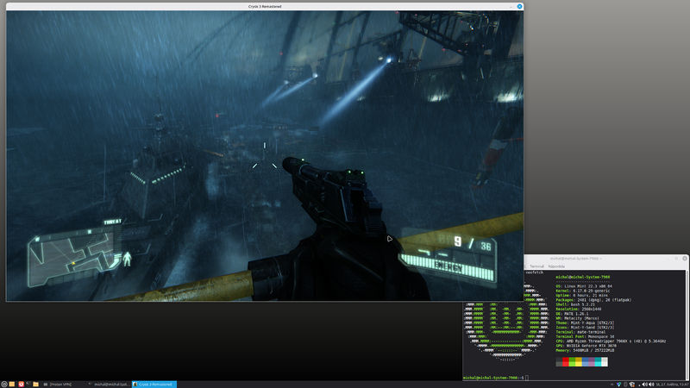Open the terminal launcher in the panel
The height and width of the screenshot is (388, 690).
28,384
